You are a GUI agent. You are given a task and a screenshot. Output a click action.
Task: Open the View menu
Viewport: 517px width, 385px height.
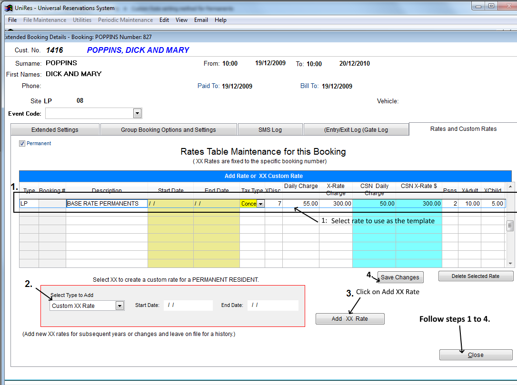pos(182,20)
